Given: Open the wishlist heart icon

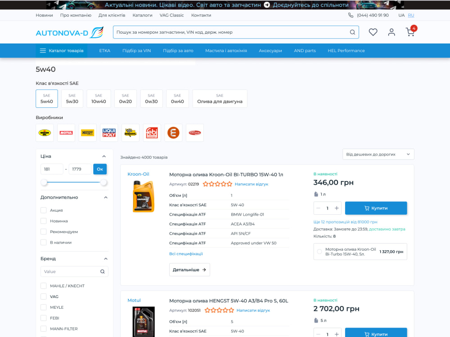Looking at the screenshot, I should coord(373,32).
